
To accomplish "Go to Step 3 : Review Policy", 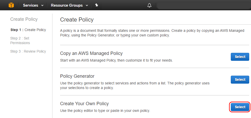I will pos(28,51).
